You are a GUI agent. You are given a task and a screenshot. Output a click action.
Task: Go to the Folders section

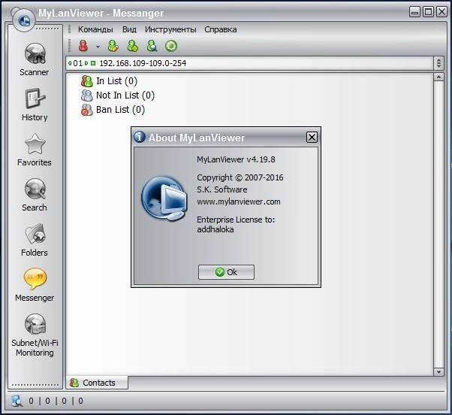(x=35, y=240)
